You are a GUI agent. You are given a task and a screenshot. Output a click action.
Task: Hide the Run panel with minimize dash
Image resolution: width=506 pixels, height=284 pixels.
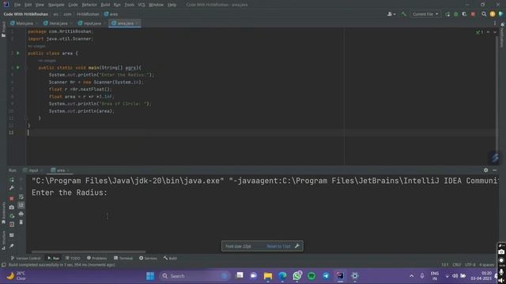pyautogui.click(x=494, y=170)
